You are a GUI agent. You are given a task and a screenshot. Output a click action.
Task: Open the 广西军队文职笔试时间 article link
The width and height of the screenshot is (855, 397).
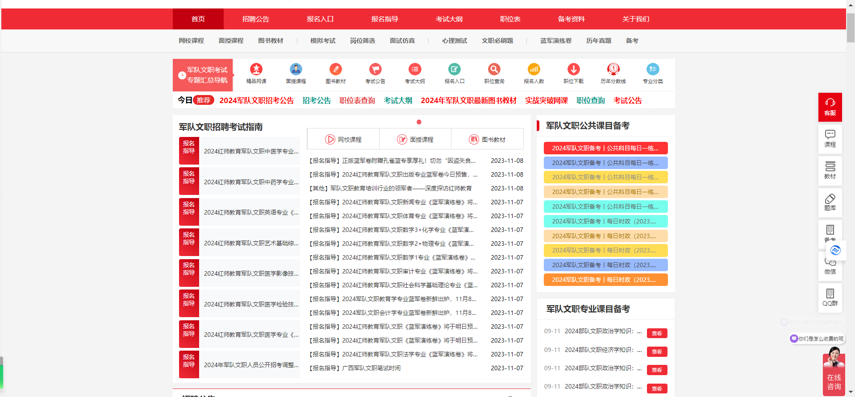point(371,368)
